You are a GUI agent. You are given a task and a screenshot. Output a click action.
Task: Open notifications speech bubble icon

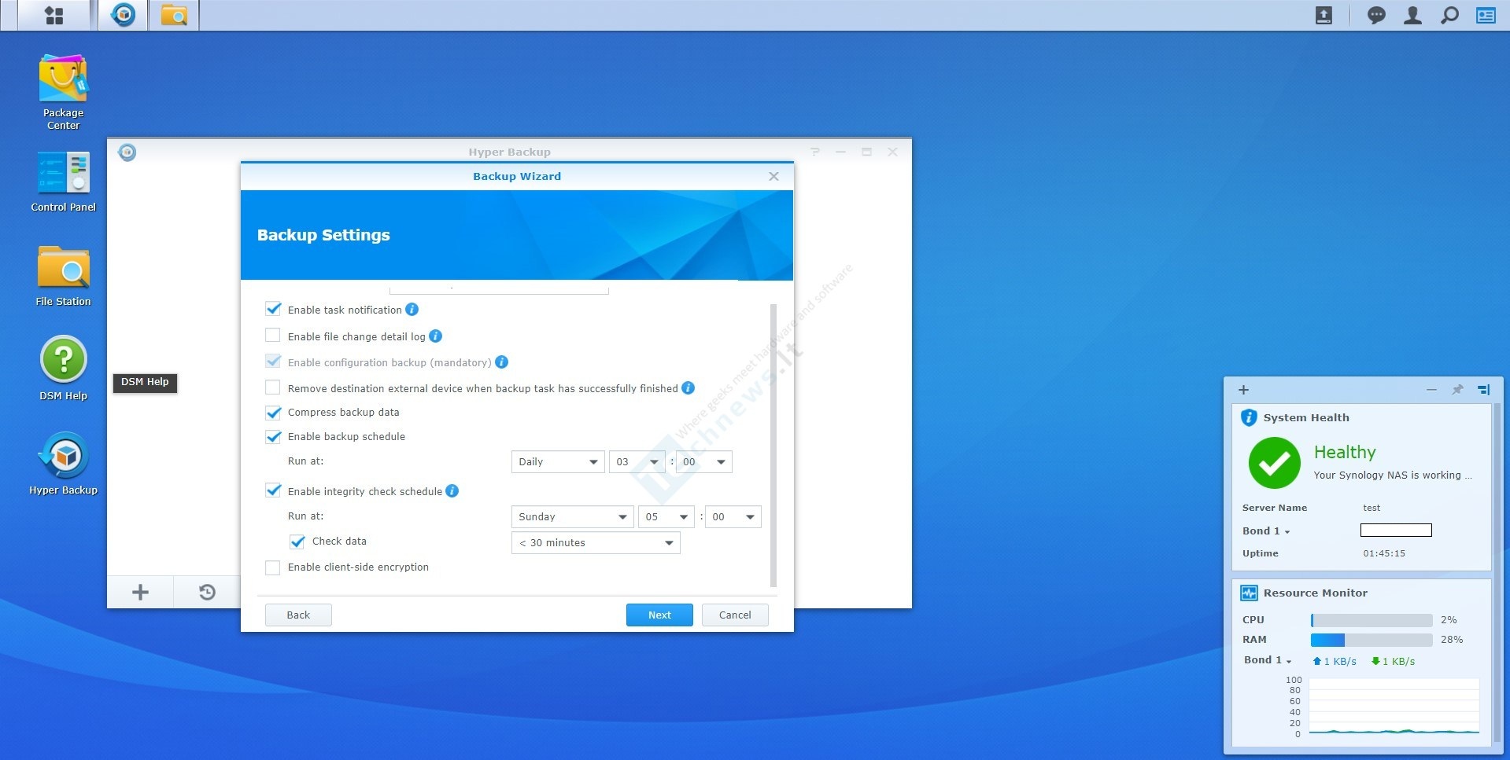(x=1376, y=15)
